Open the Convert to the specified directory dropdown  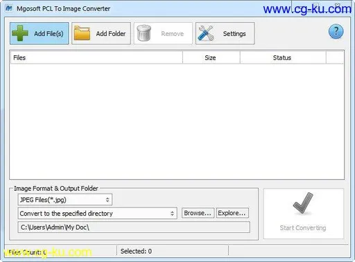[x=97, y=214]
